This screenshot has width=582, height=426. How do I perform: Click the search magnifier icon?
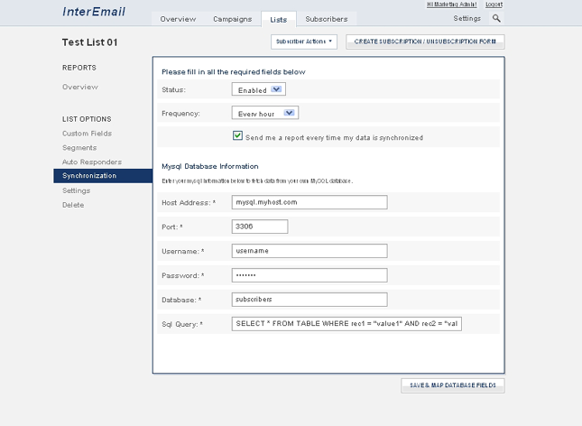[496, 18]
